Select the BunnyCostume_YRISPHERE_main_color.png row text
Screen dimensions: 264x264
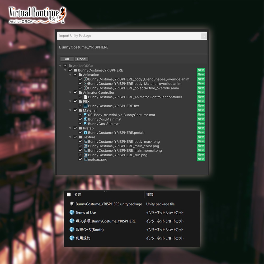(123, 146)
